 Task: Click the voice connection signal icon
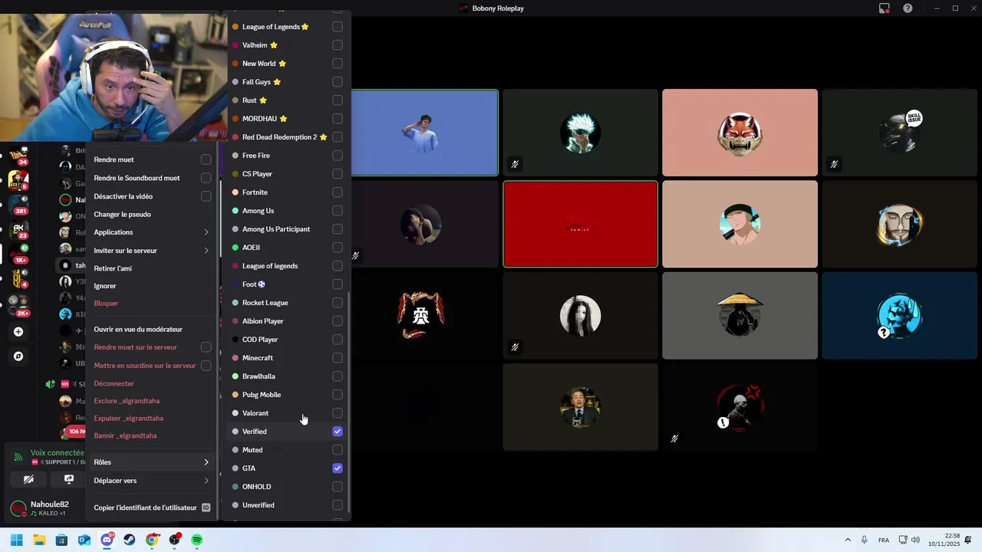18,457
